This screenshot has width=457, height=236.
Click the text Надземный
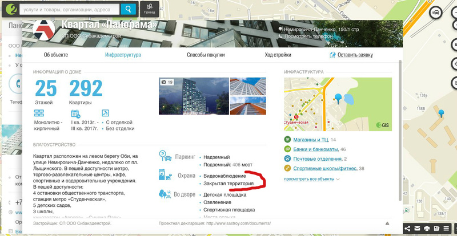point(217,157)
